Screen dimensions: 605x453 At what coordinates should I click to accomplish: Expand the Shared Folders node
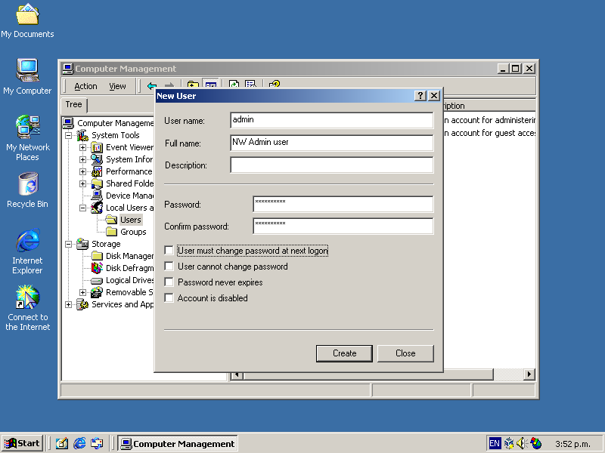point(82,183)
